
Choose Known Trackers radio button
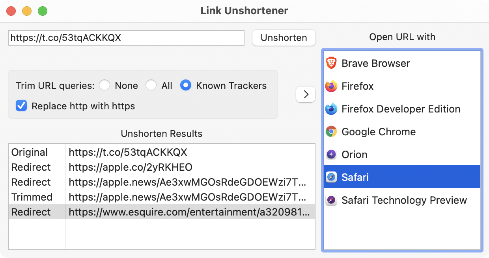186,85
